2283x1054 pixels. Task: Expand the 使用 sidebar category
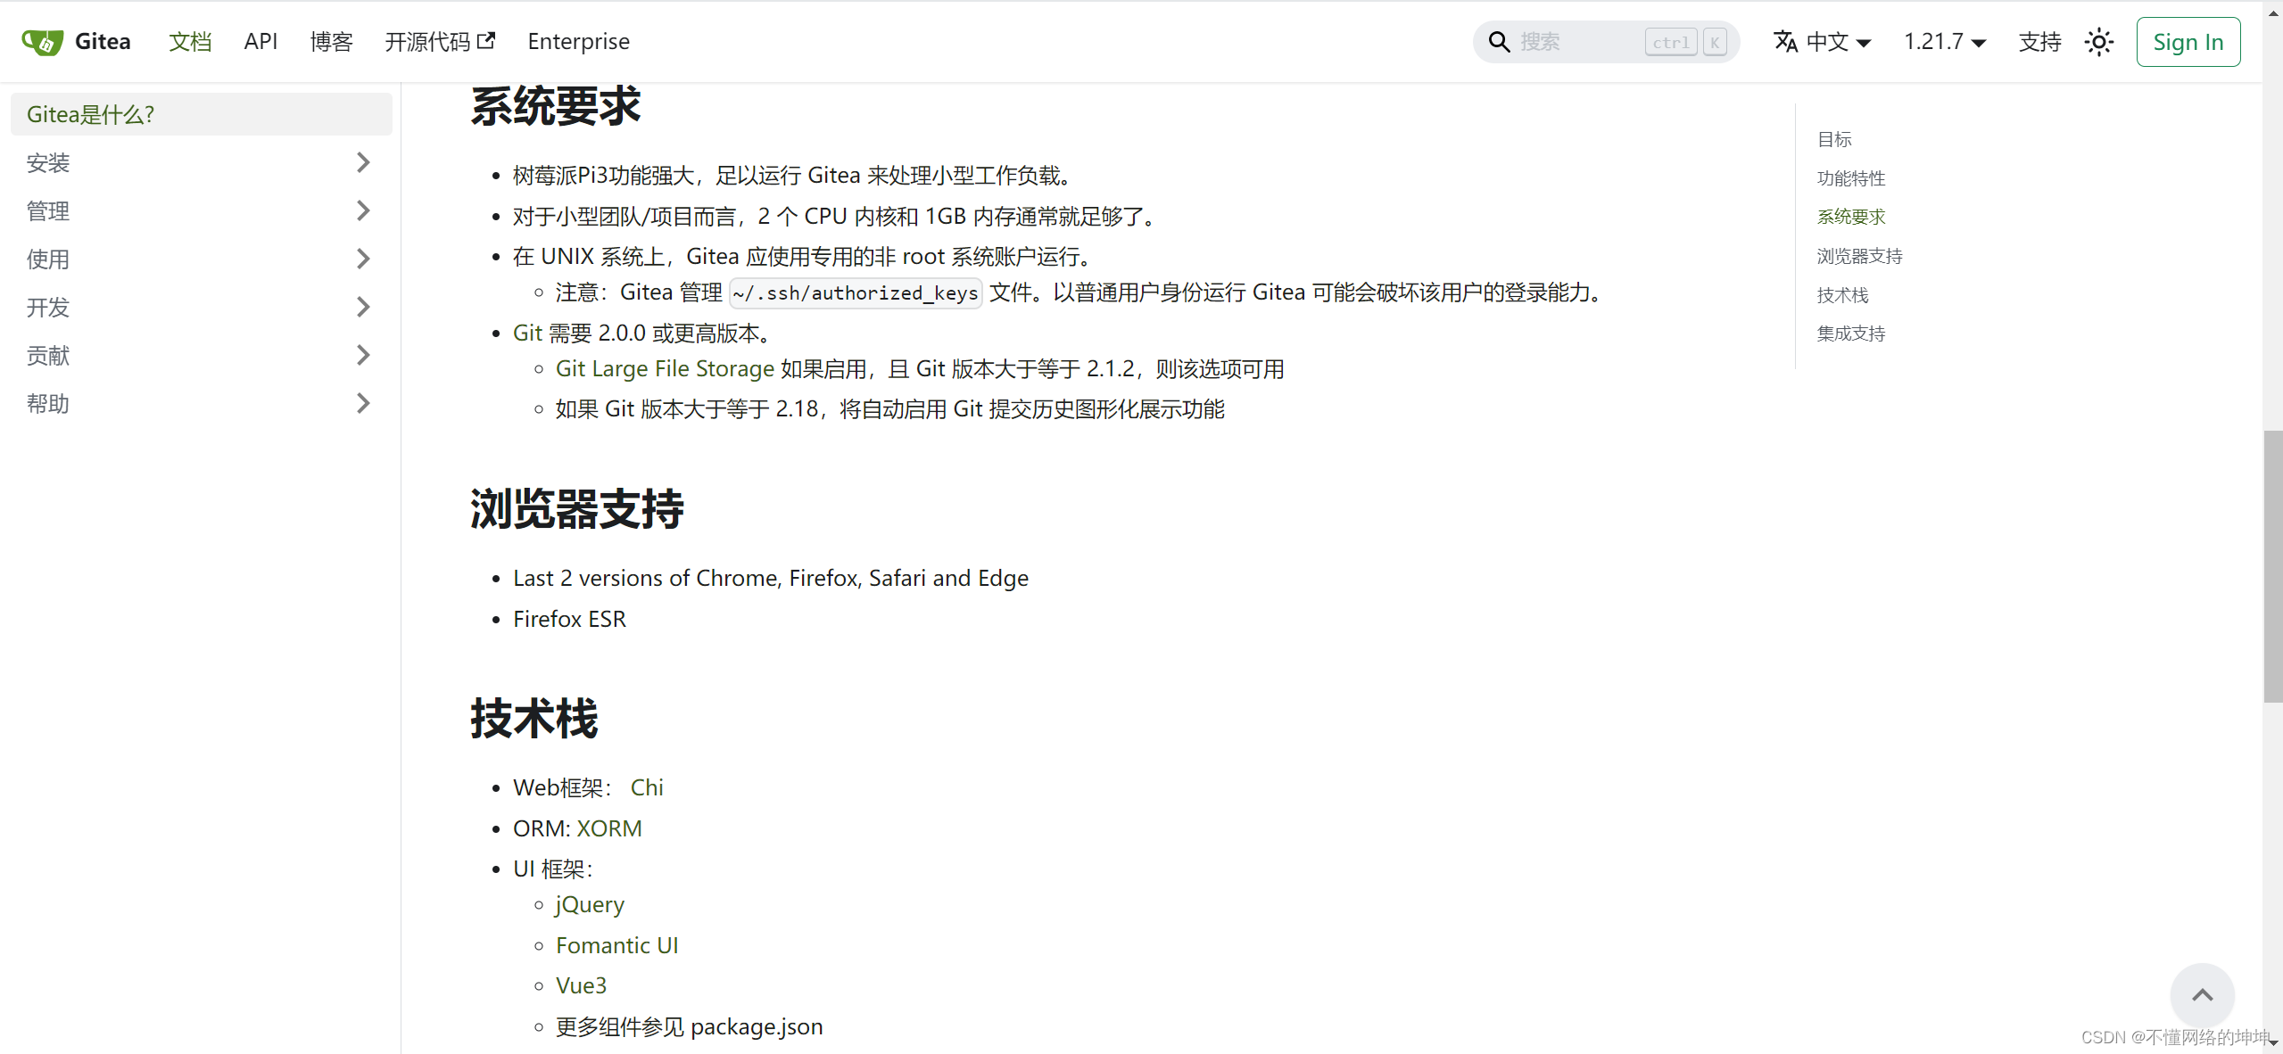[363, 259]
